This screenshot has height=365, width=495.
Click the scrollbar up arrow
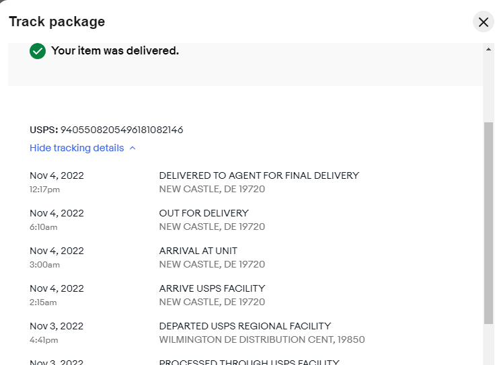[x=488, y=49]
